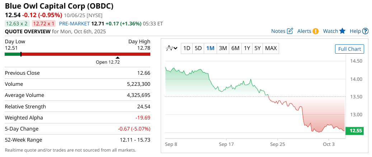Open the chart type dropdown

coord(172,48)
